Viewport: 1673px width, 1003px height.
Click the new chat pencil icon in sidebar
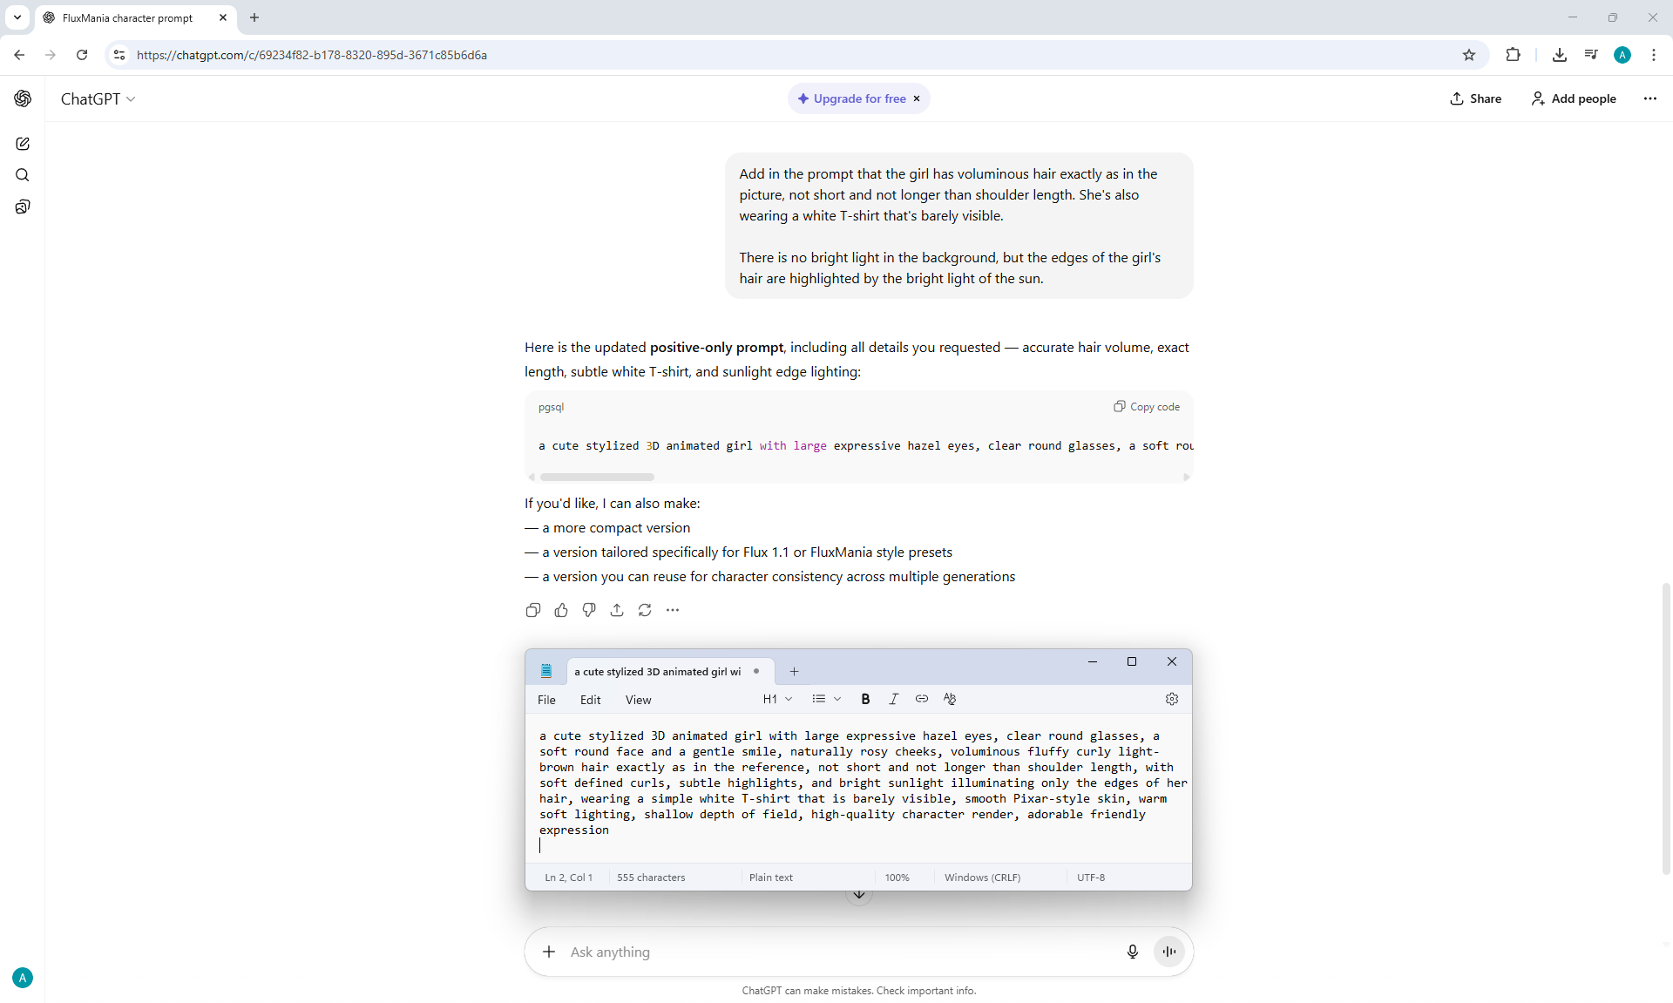tap(23, 144)
